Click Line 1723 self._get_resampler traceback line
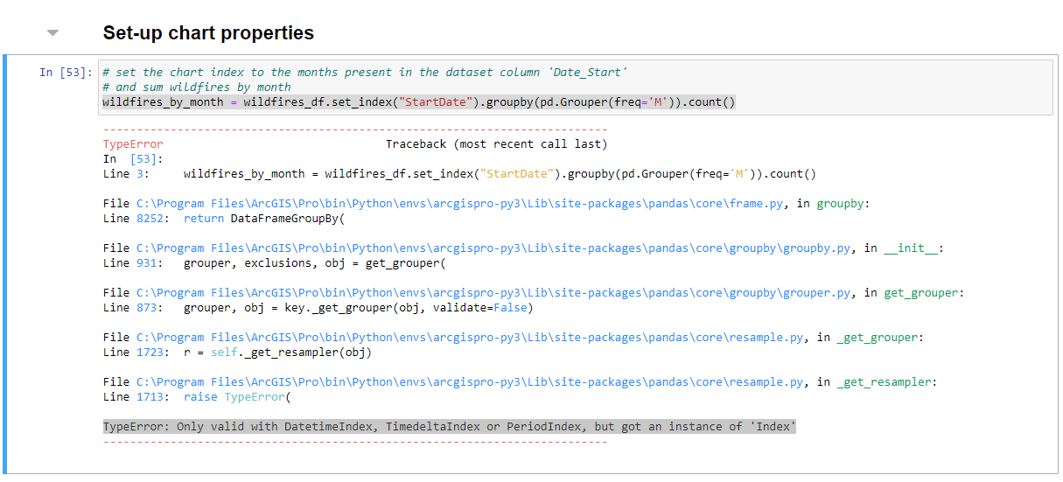Screen dimensions: 1063x482 click(277, 353)
